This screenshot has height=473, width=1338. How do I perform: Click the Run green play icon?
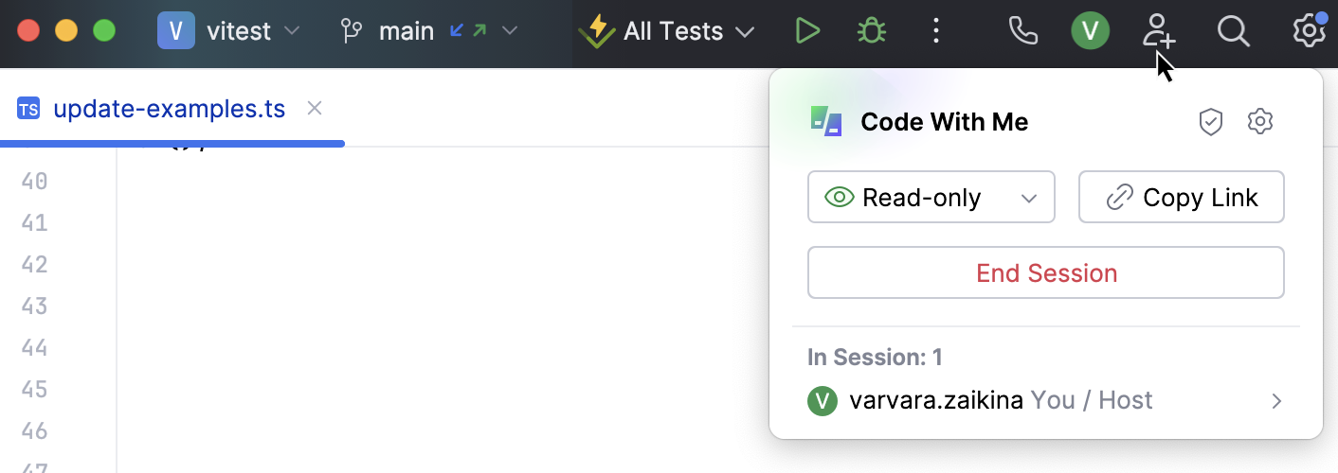807,31
